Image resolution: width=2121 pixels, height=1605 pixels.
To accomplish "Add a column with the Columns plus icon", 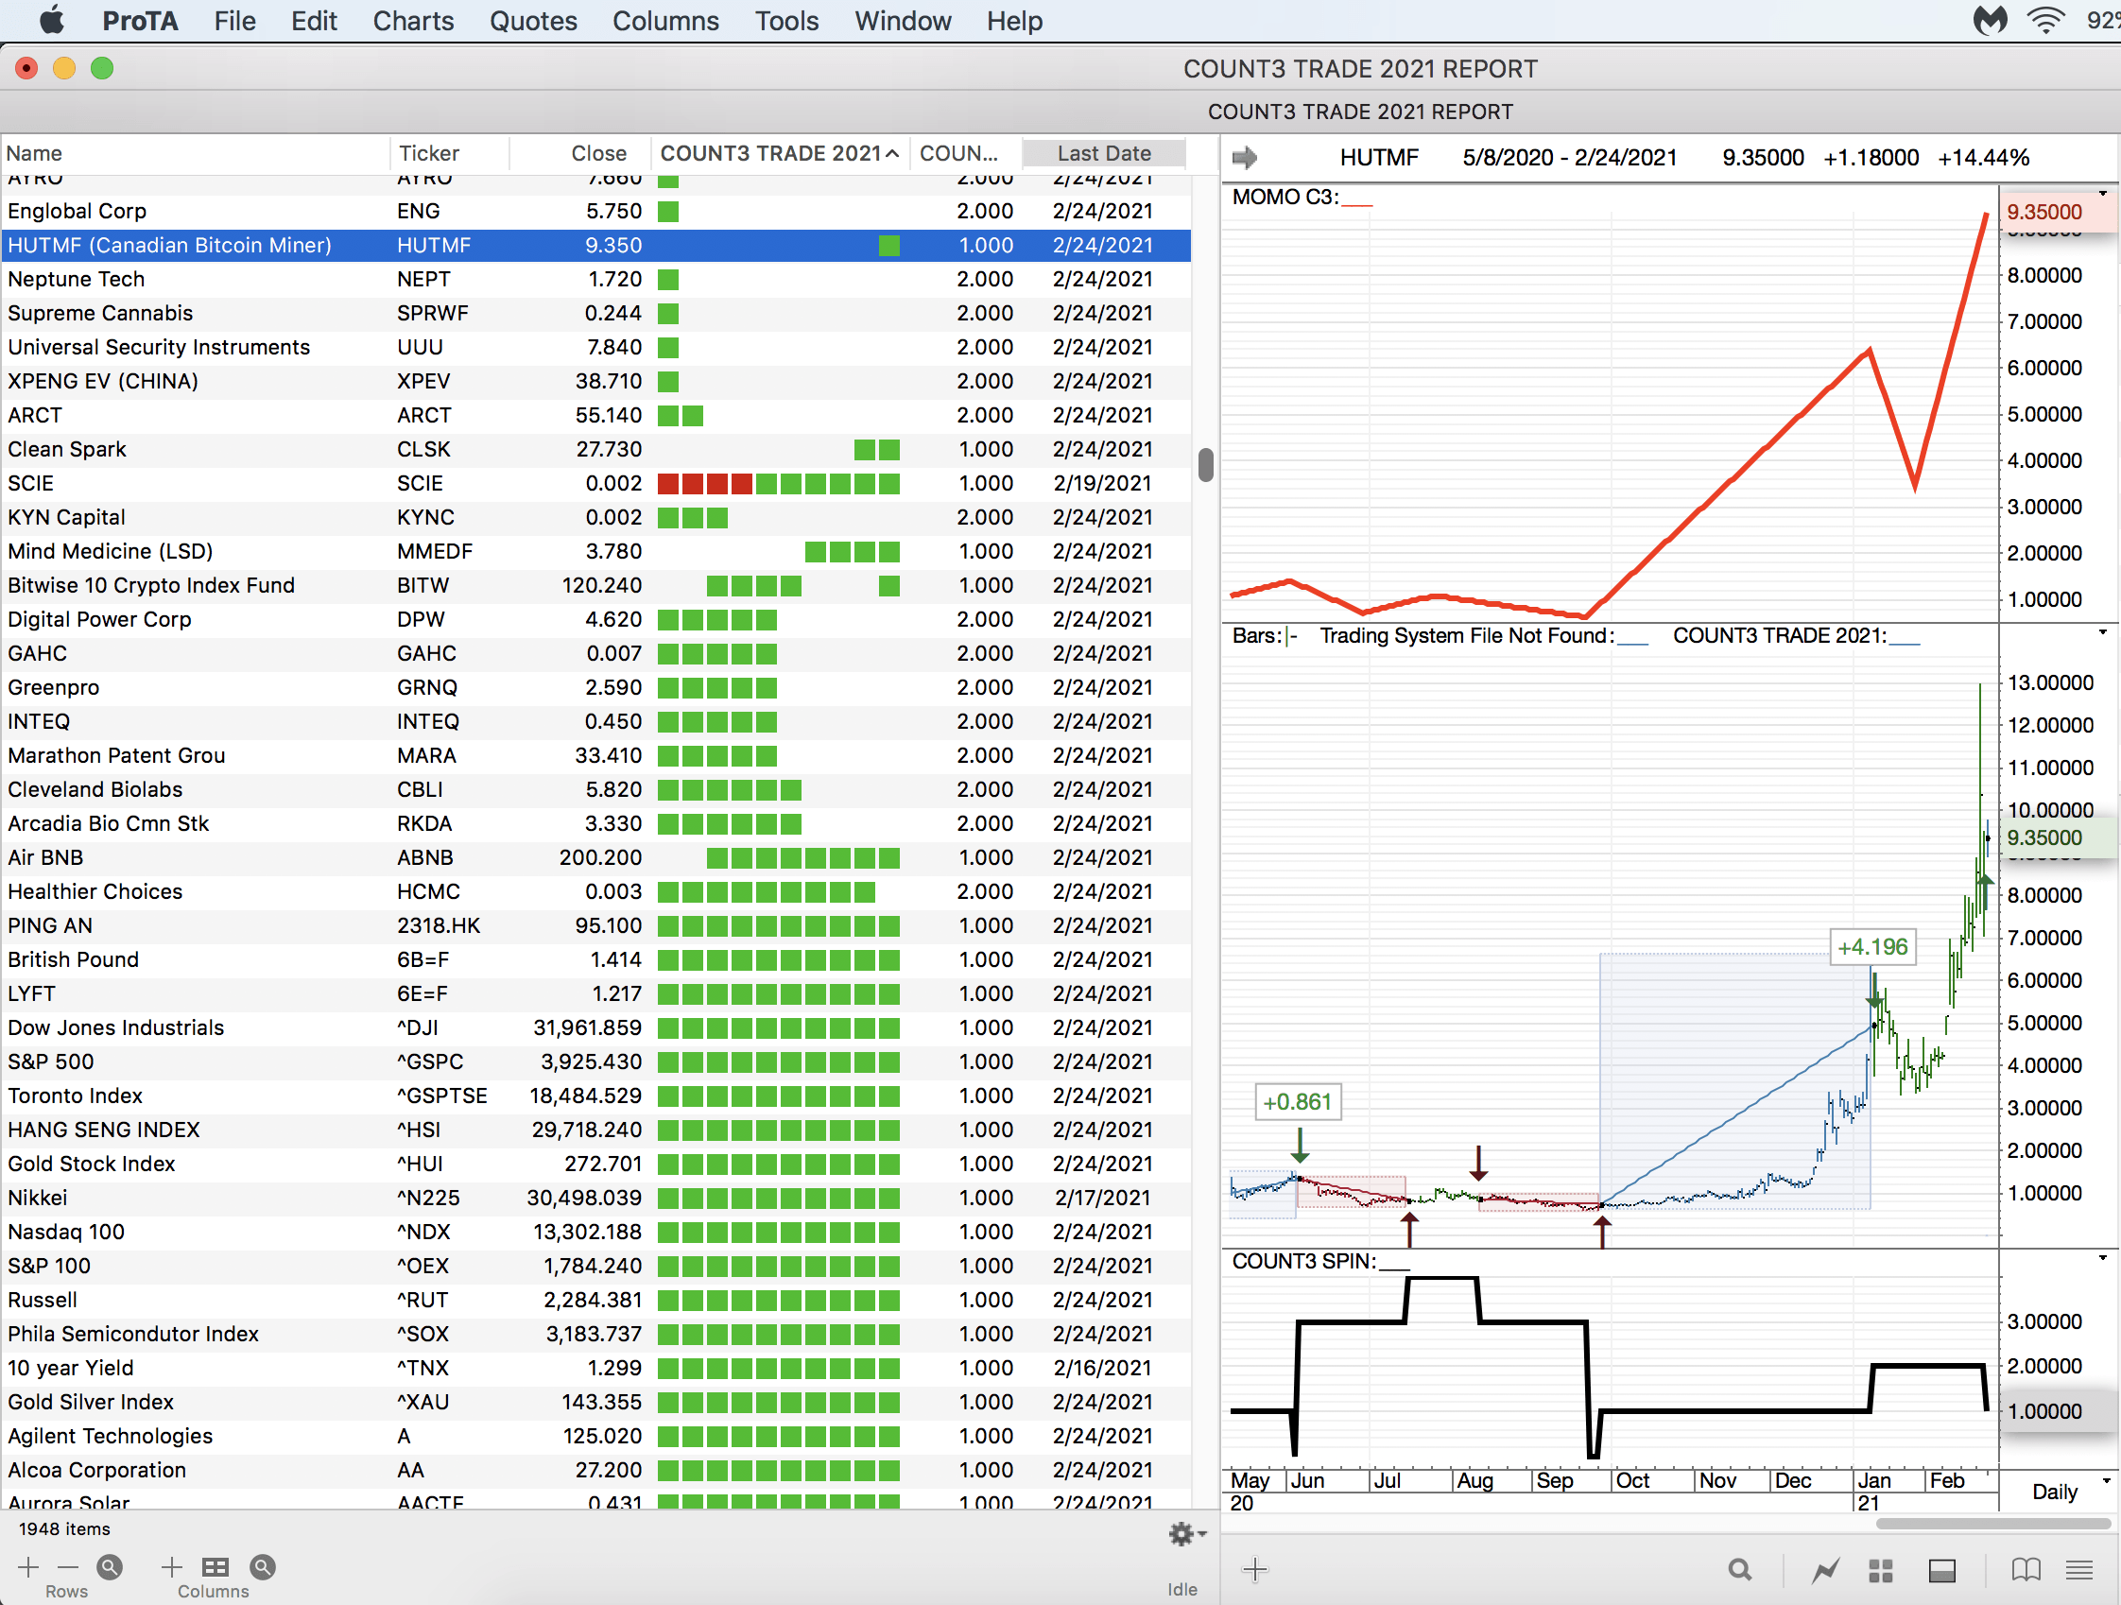I will pos(172,1566).
